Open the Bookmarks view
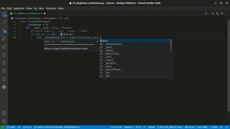The image size is (230, 129). (x=4, y=79)
